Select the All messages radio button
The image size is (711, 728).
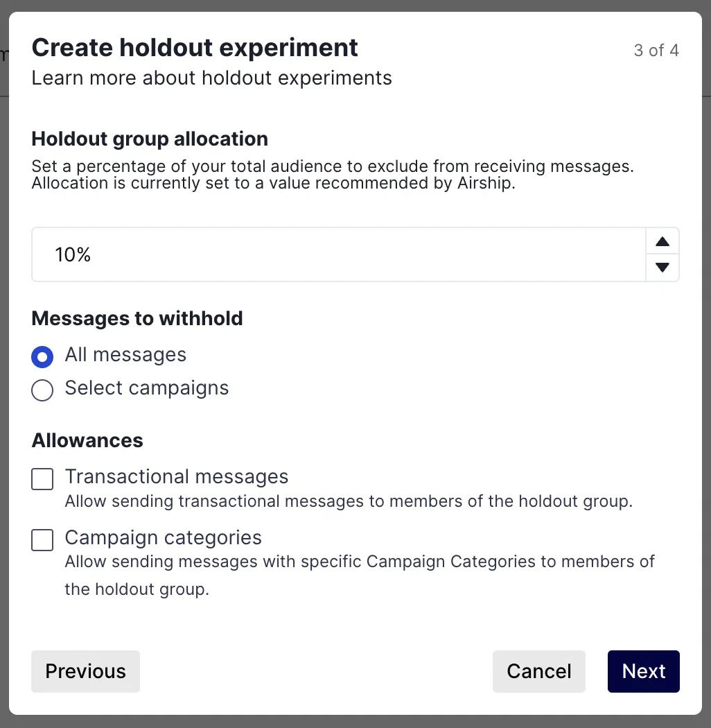pyautogui.click(x=42, y=357)
